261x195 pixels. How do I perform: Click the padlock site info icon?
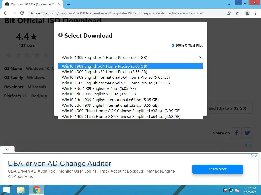(32, 13)
